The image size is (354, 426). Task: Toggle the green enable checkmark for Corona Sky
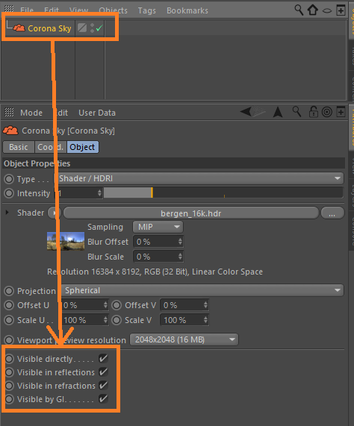pyautogui.click(x=99, y=28)
